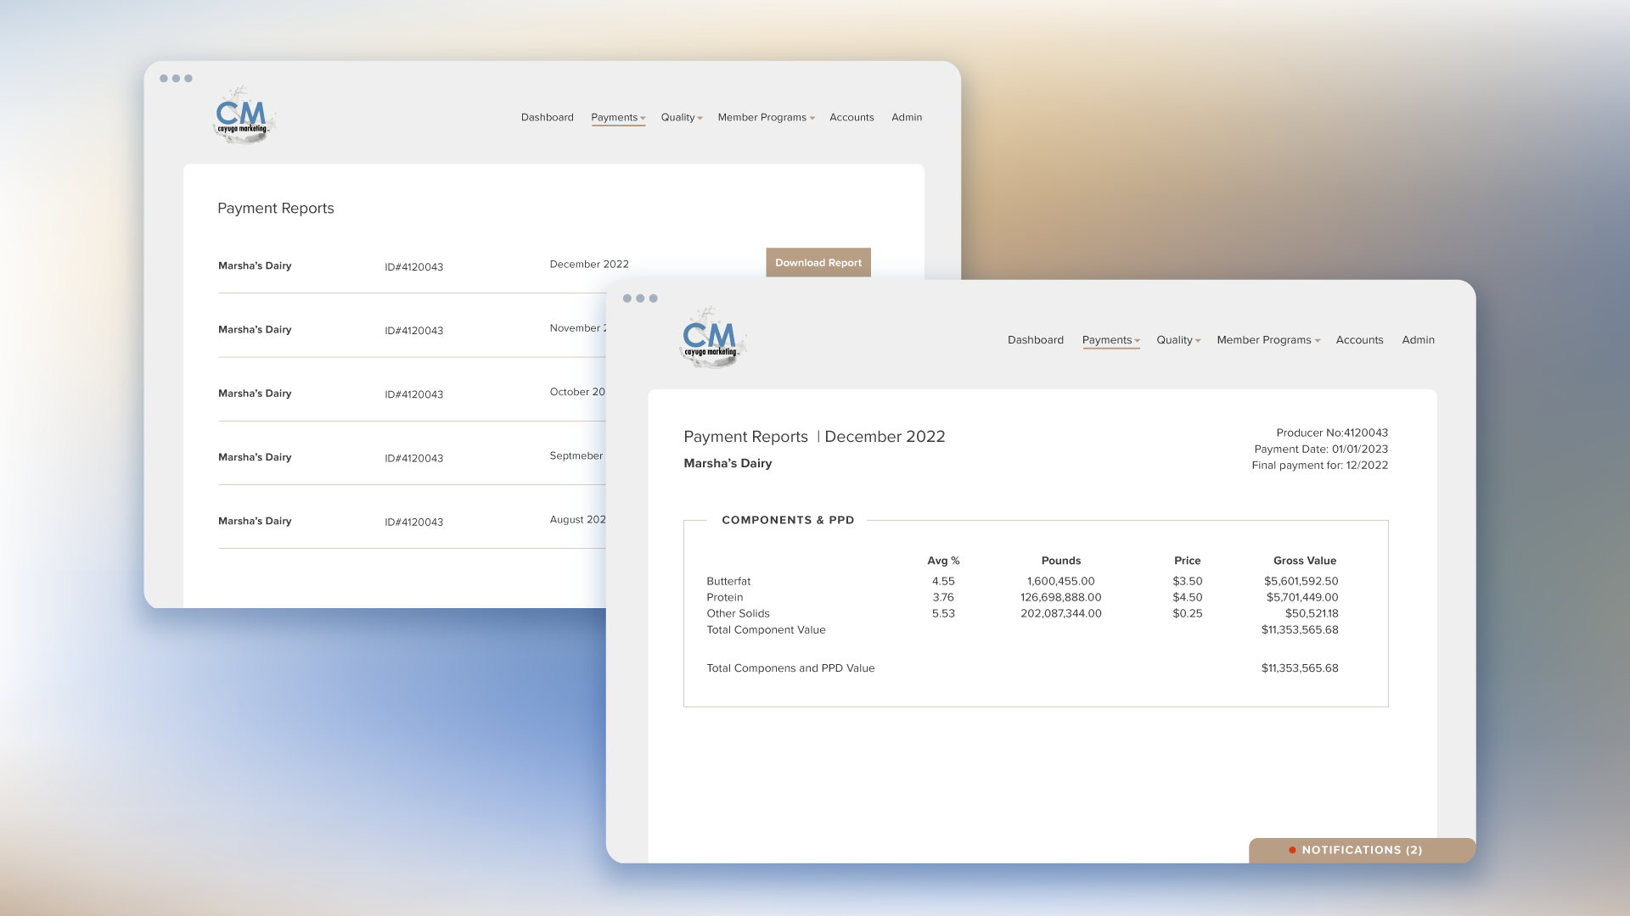The image size is (1630, 916).
Task: Expand the Quality menu in foreground
Action: [1178, 340]
